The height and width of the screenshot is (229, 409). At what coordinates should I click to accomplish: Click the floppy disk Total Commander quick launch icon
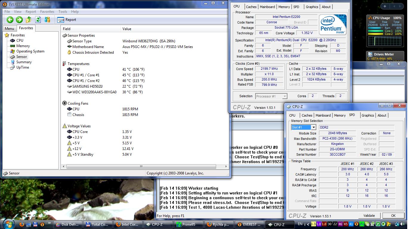[x=35, y=224]
